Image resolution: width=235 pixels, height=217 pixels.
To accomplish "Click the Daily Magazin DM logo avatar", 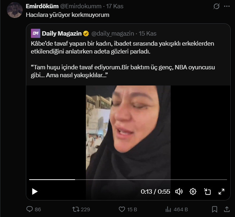I will click(x=36, y=33).
